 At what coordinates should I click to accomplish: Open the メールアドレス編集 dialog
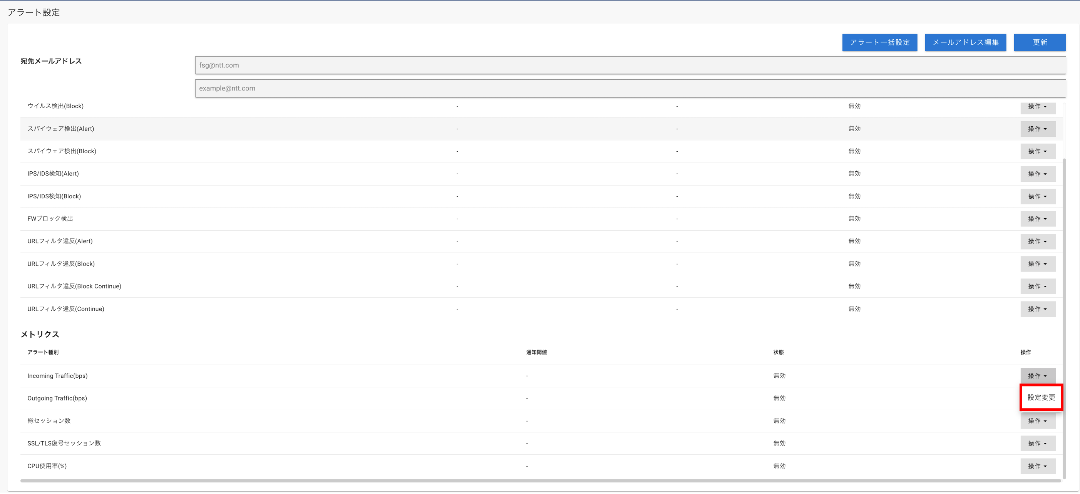[966, 42]
